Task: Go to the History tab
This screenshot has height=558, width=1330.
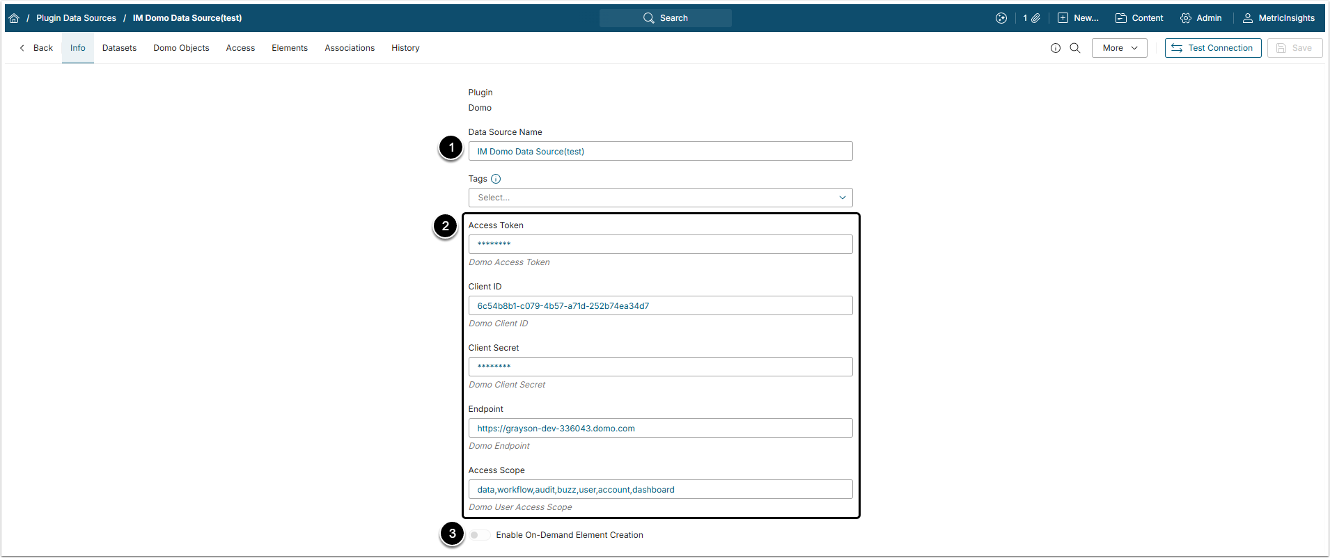Action: [405, 48]
